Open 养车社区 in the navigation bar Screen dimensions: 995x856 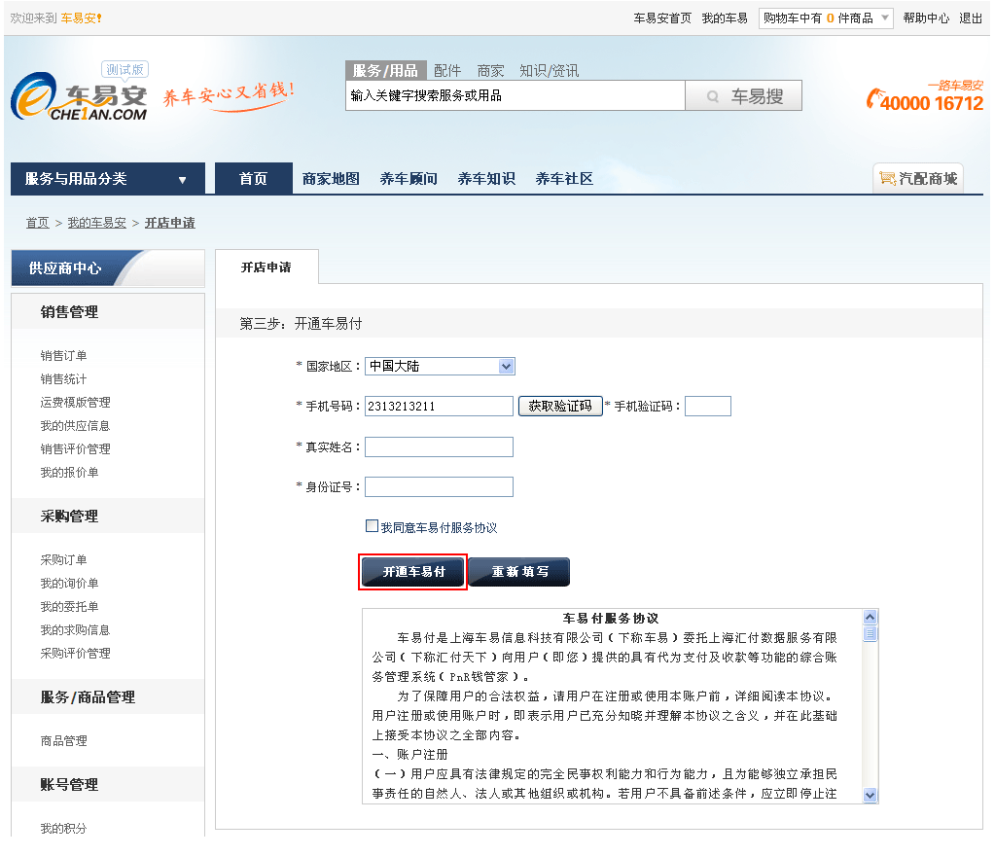coord(564,179)
